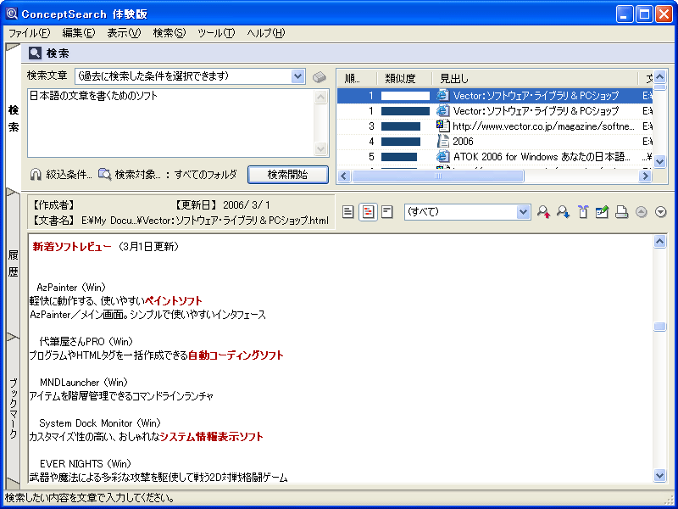Viewport: 678px width, 509px height.
Task: Click the vertical scrollbar thumb in document view
Action: coord(660,327)
